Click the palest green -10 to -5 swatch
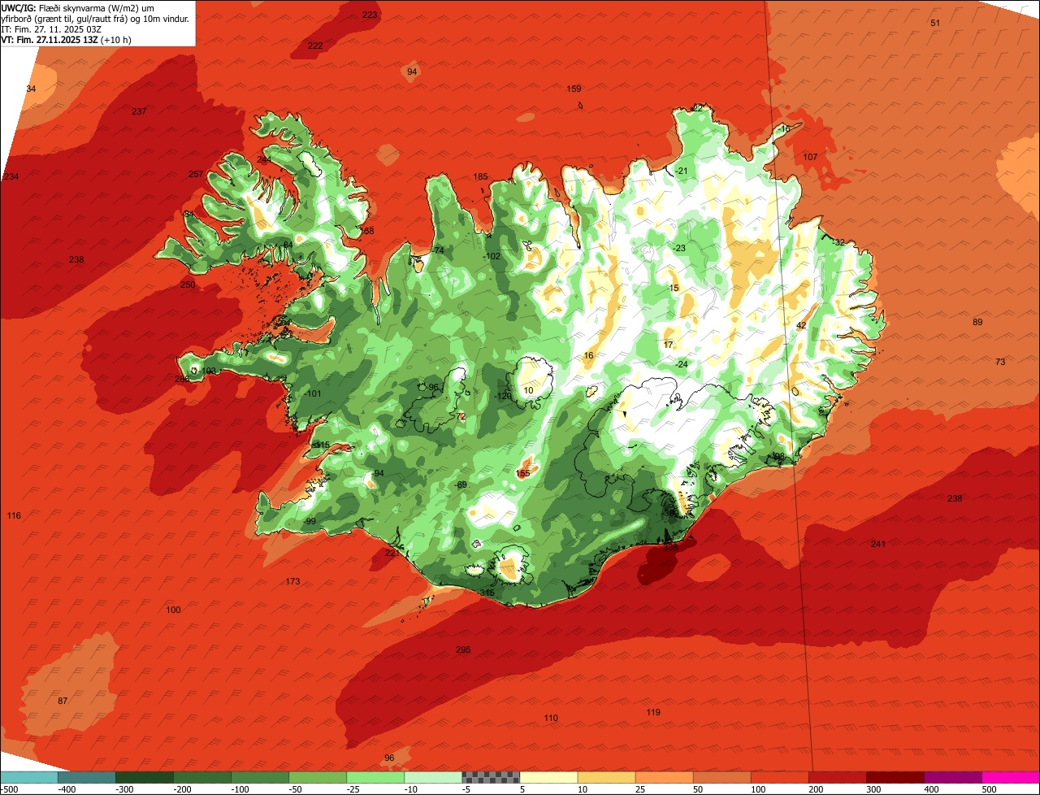 pyautogui.click(x=433, y=777)
